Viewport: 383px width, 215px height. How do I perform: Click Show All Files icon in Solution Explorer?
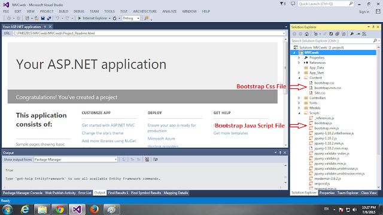[x=344, y=34]
